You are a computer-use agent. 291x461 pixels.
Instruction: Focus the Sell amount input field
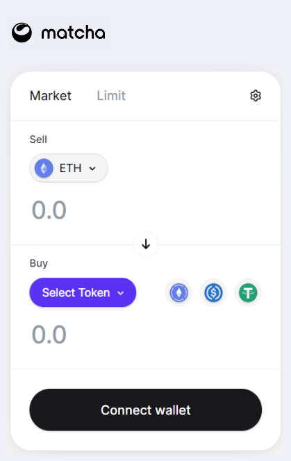(146, 210)
